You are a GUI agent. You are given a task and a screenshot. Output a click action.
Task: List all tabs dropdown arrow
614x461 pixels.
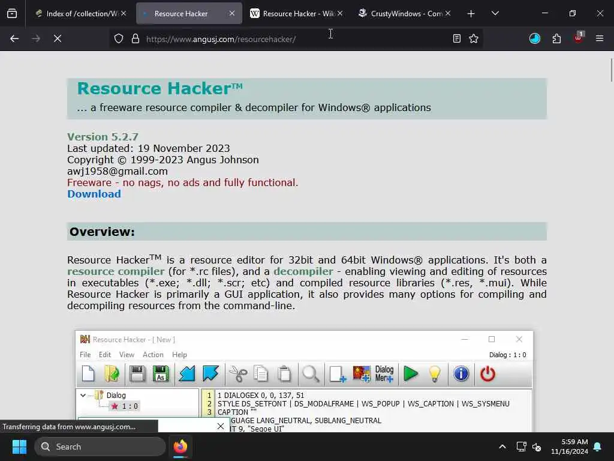click(495, 13)
